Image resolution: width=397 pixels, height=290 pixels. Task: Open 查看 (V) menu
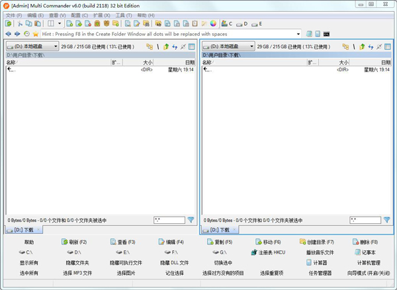click(57, 15)
